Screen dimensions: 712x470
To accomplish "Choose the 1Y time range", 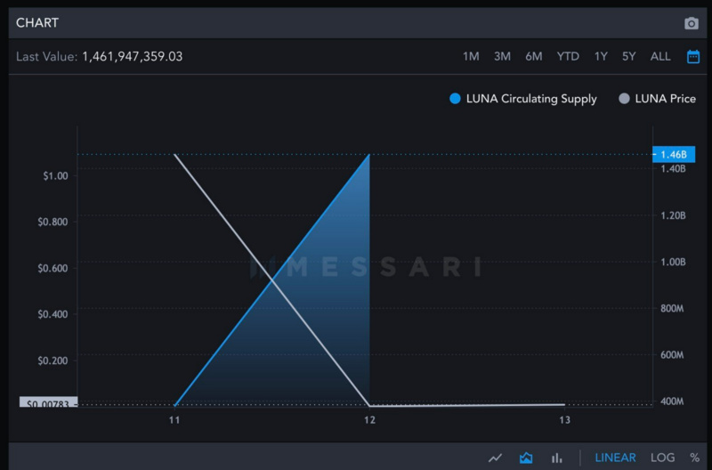I will point(601,56).
